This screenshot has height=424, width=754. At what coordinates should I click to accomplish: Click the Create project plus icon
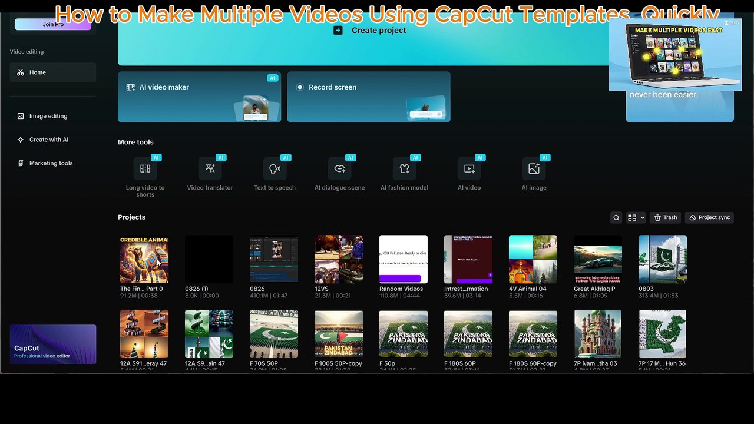click(x=338, y=30)
